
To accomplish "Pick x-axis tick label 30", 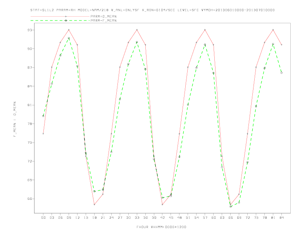I will tap(128, 218).
